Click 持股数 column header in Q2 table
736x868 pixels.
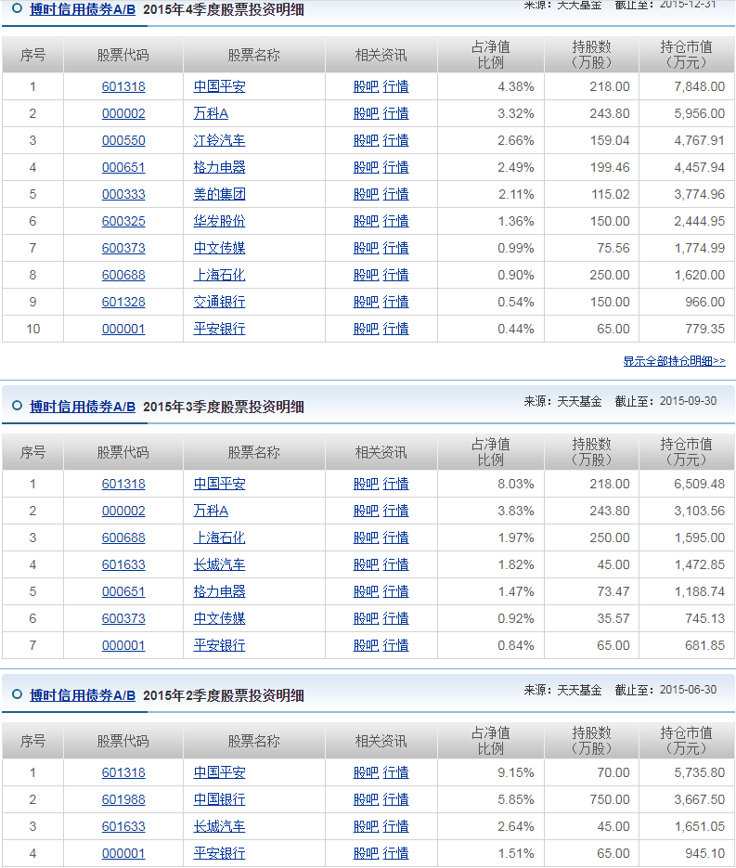pos(591,741)
